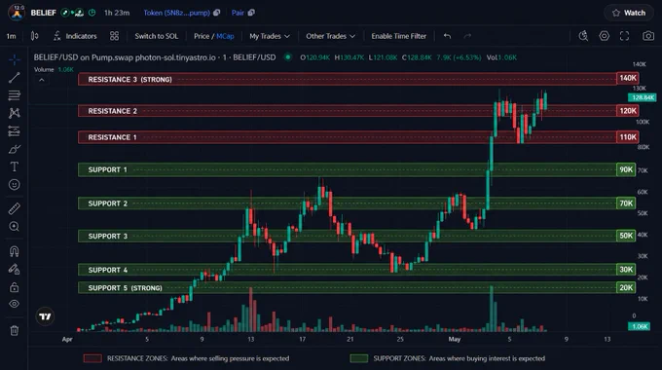Click the 70K support price tag
This screenshot has width=662, height=370.
click(x=626, y=203)
